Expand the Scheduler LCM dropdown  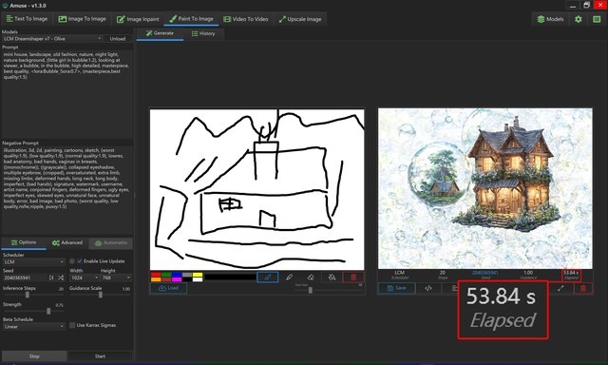point(34,261)
